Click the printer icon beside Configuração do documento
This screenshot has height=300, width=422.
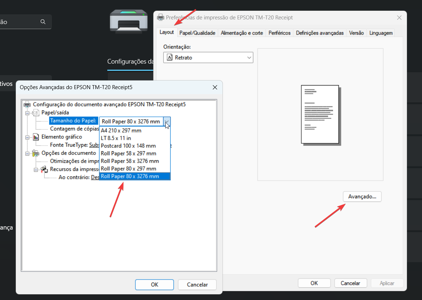(27, 105)
